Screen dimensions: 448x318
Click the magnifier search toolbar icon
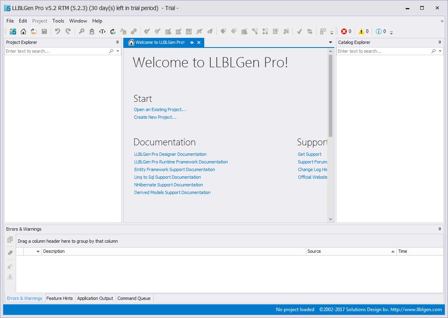pyautogui.click(x=81, y=31)
